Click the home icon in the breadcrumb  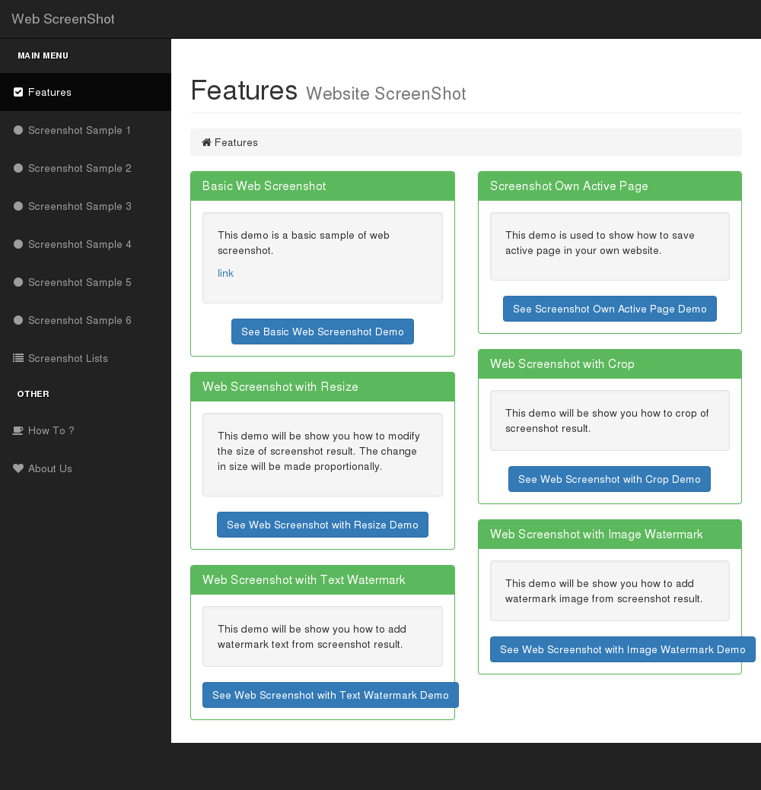[206, 142]
